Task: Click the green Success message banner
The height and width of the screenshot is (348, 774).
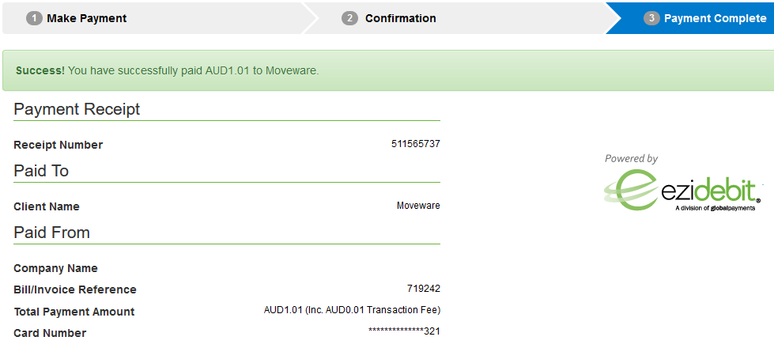Action: coord(388,70)
